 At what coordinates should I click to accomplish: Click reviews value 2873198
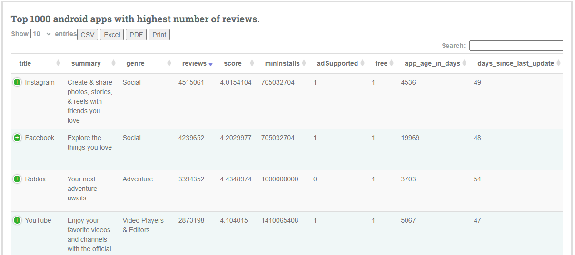click(x=191, y=220)
